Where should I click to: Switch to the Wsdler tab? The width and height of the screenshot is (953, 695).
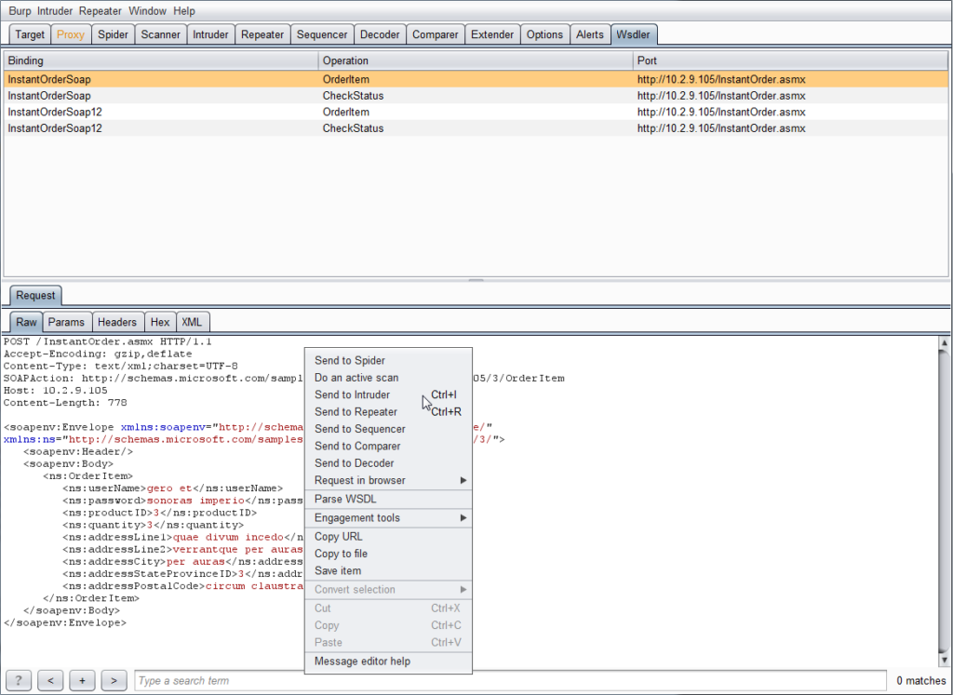click(x=634, y=33)
